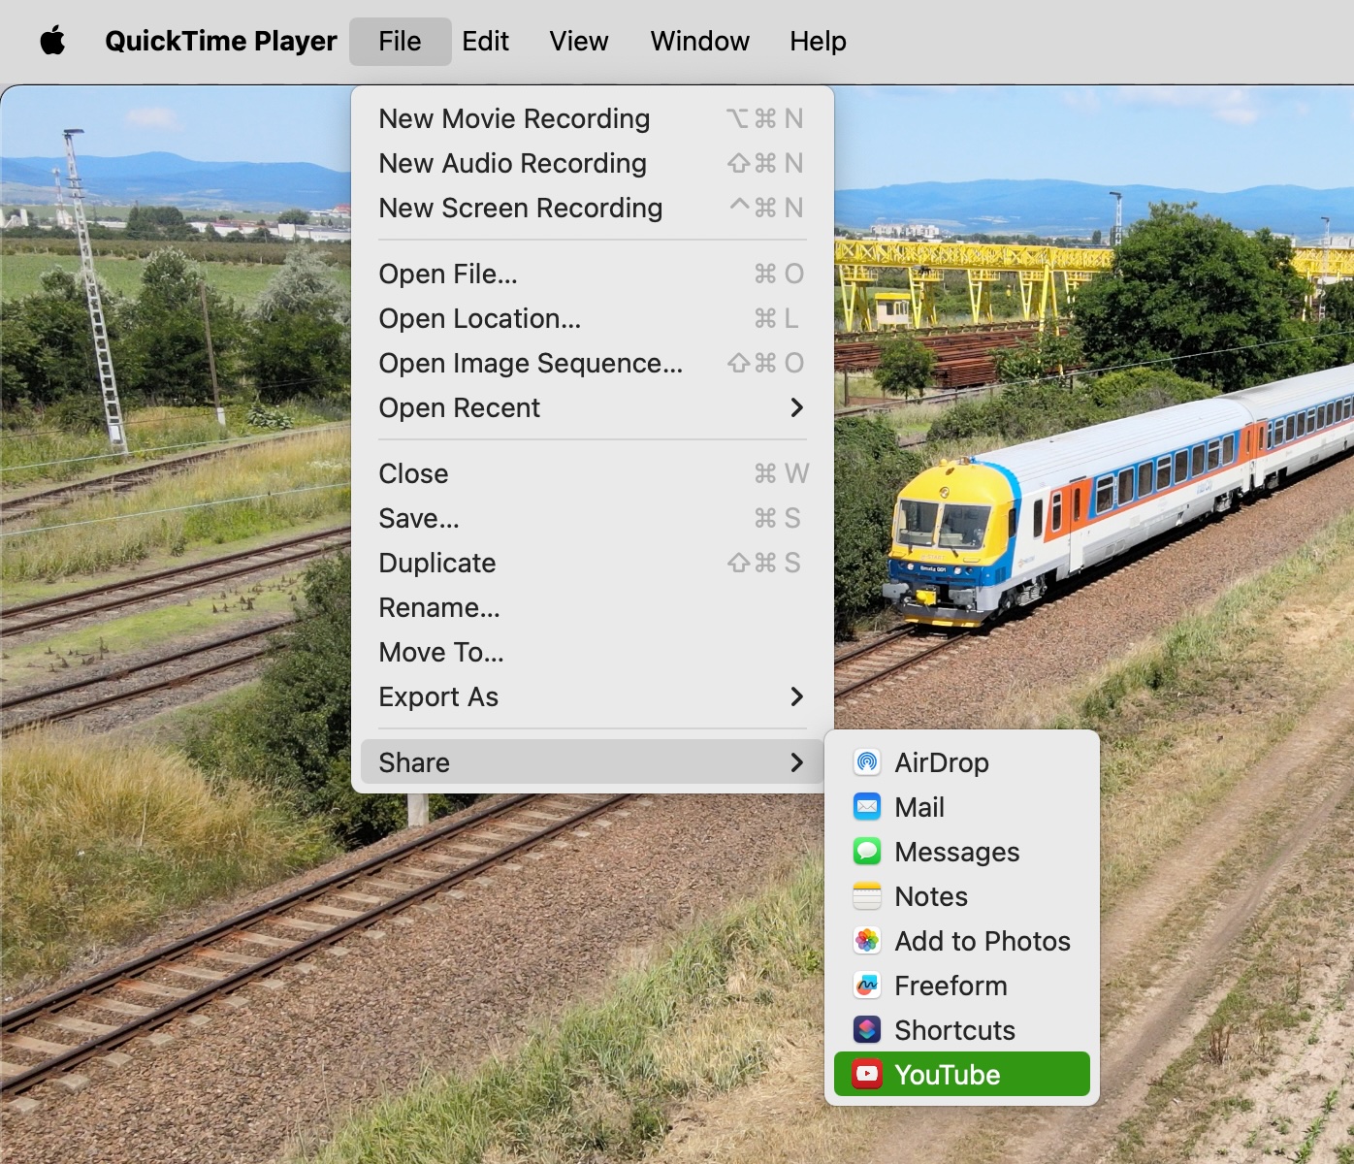
Task: Open the Apple menu logo
Action: point(52,41)
